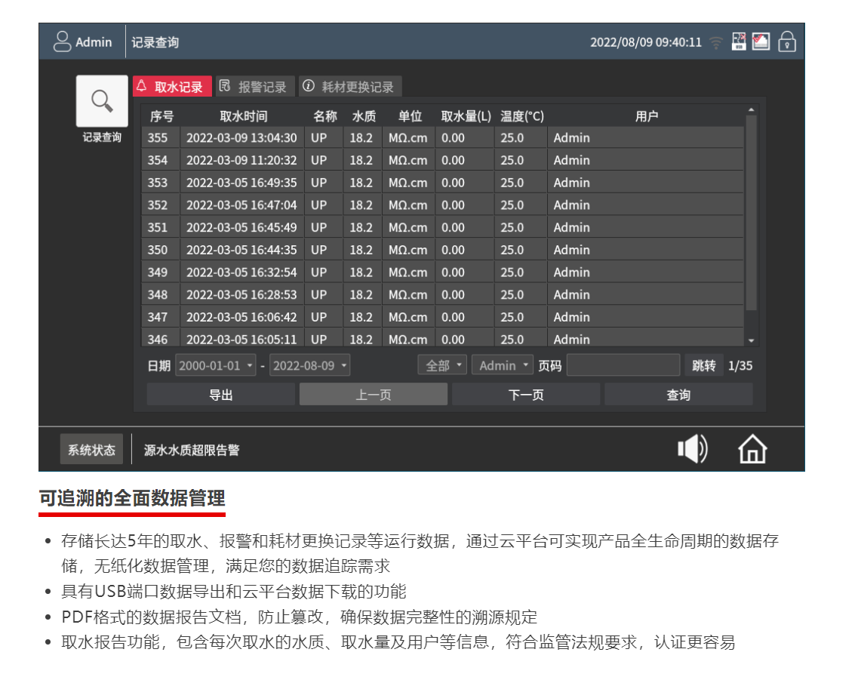Click the page indicator 1/35

coord(740,365)
